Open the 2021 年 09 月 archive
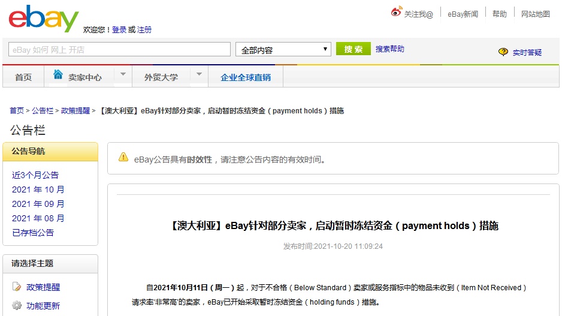Image resolution: width=562 pixels, height=316 pixels. [x=38, y=204]
